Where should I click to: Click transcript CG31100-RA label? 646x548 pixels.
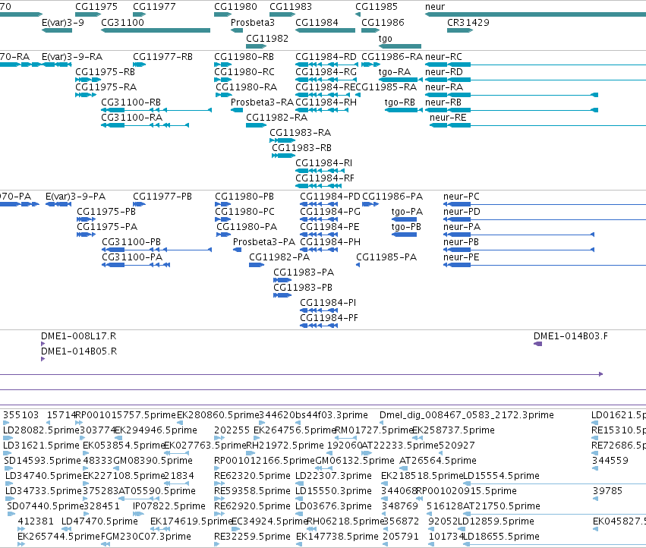pos(132,118)
